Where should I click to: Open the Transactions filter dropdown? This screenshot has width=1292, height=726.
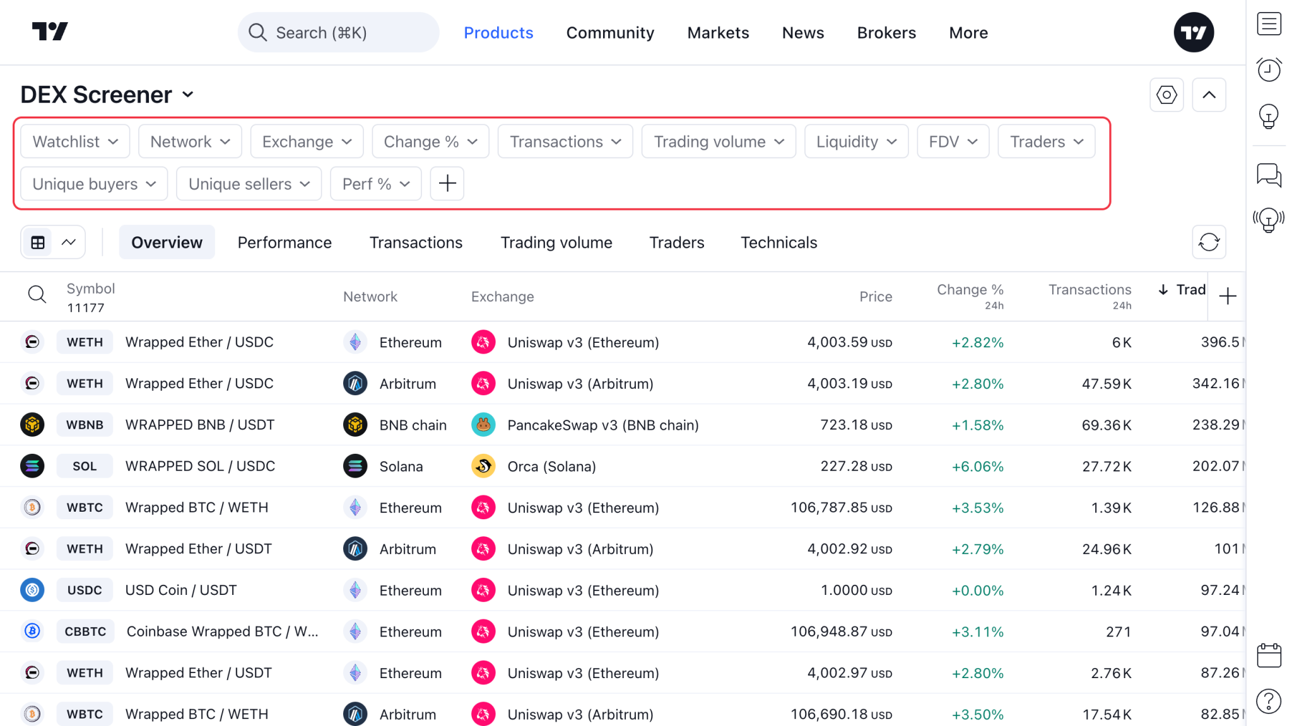point(565,141)
